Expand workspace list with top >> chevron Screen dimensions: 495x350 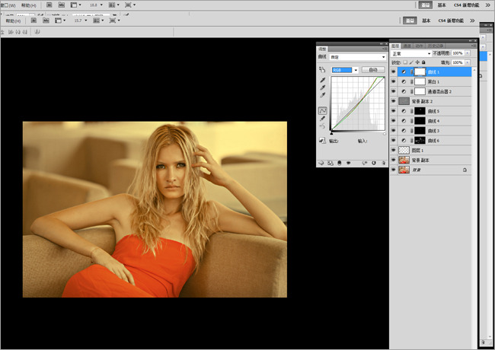(x=487, y=5)
